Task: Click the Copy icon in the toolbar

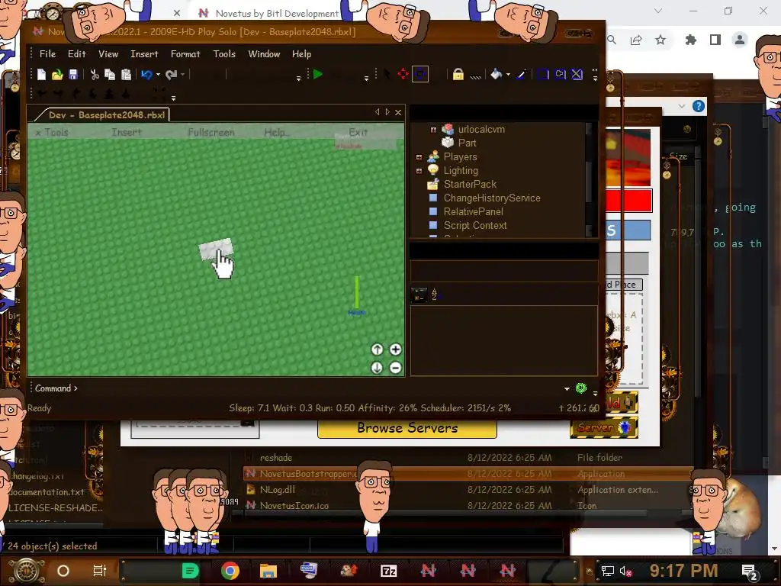Action: click(110, 75)
